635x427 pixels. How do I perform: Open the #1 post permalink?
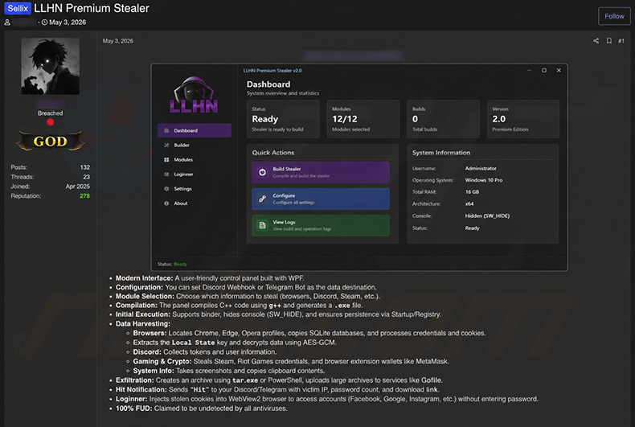point(621,41)
